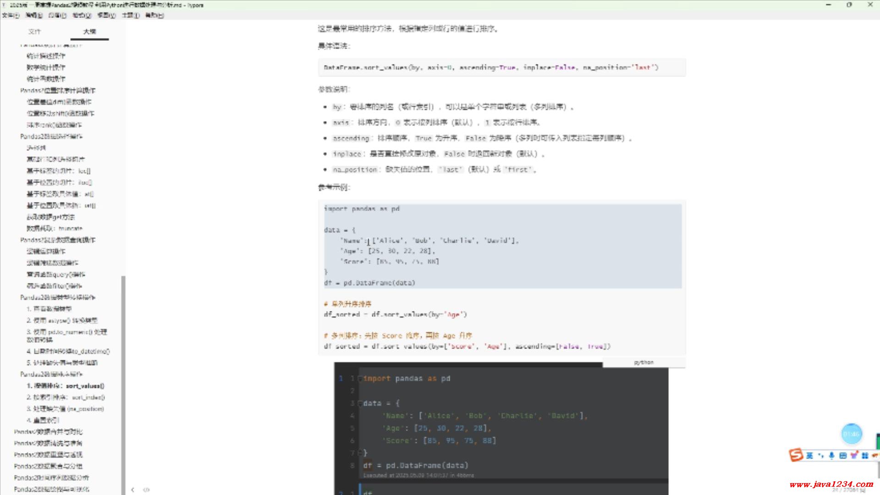Open Sogou skin shop shirt icon
This screenshot has height=495, width=880.
click(853, 455)
